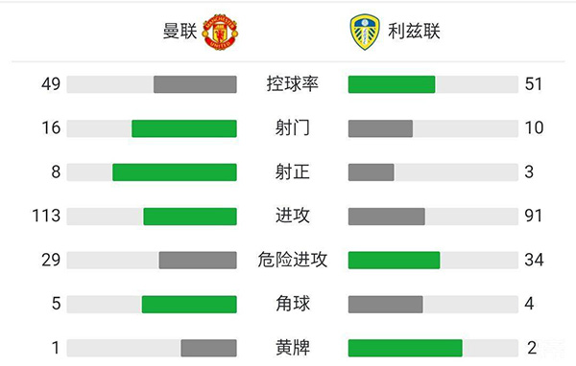Screen dimensions: 576x366
Task: Click the 射正 stat label
Action: (x=293, y=172)
